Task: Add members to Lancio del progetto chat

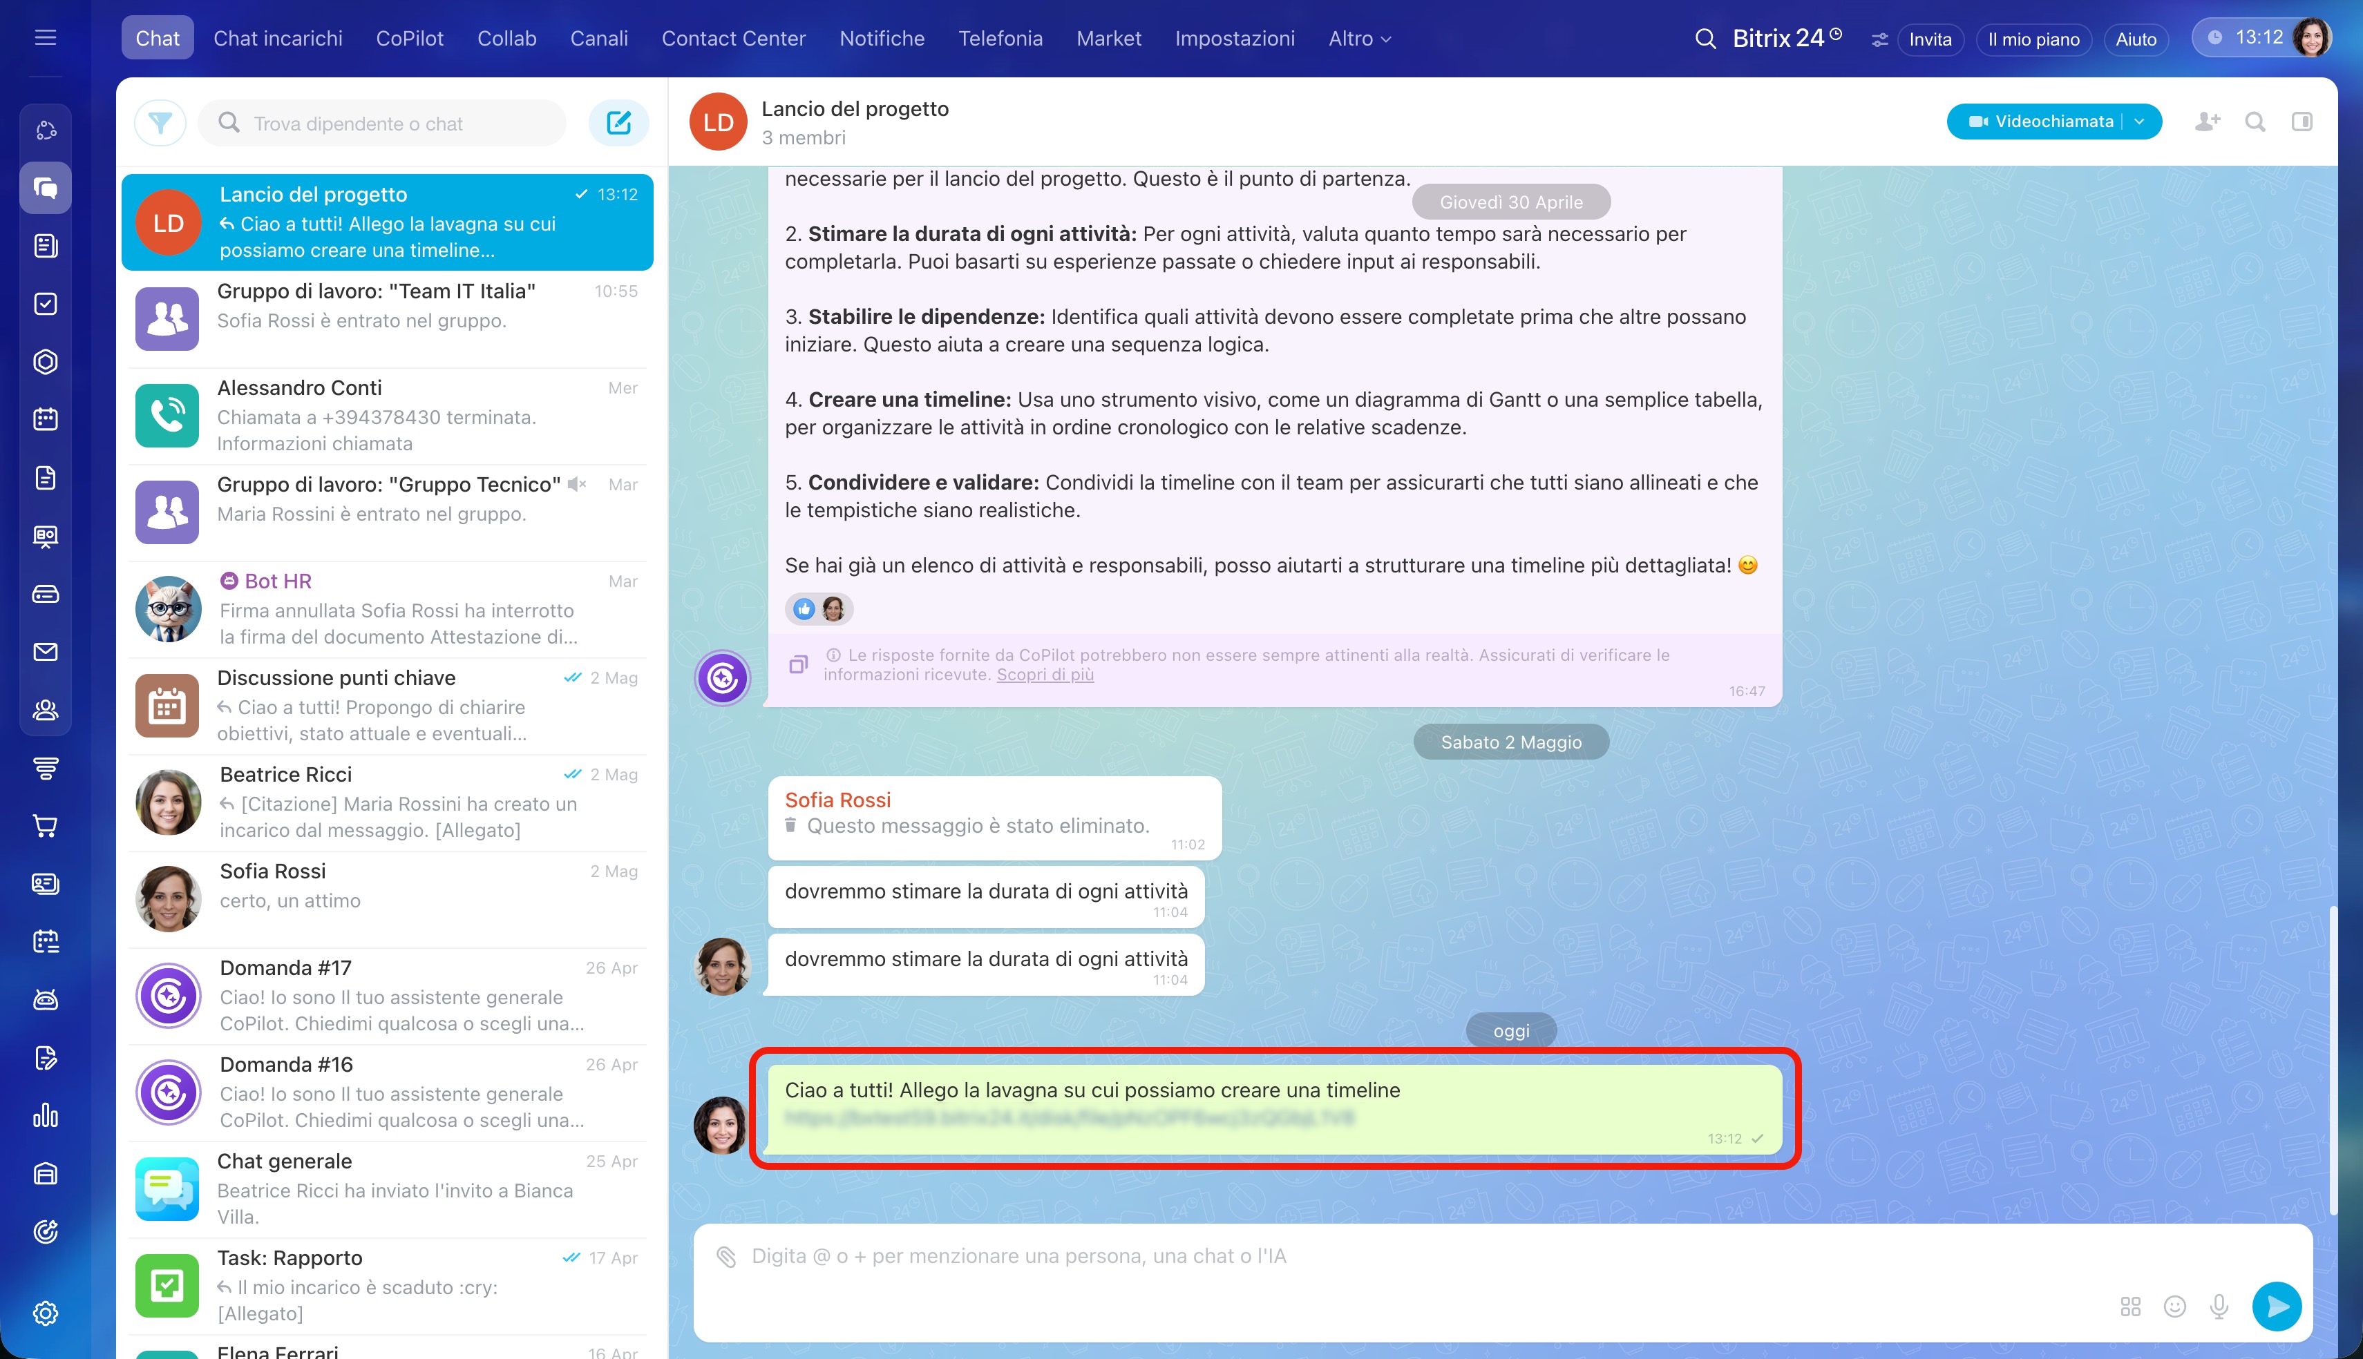Action: coord(2207,122)
